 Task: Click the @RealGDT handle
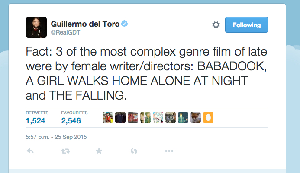click(x=65, y=32)
